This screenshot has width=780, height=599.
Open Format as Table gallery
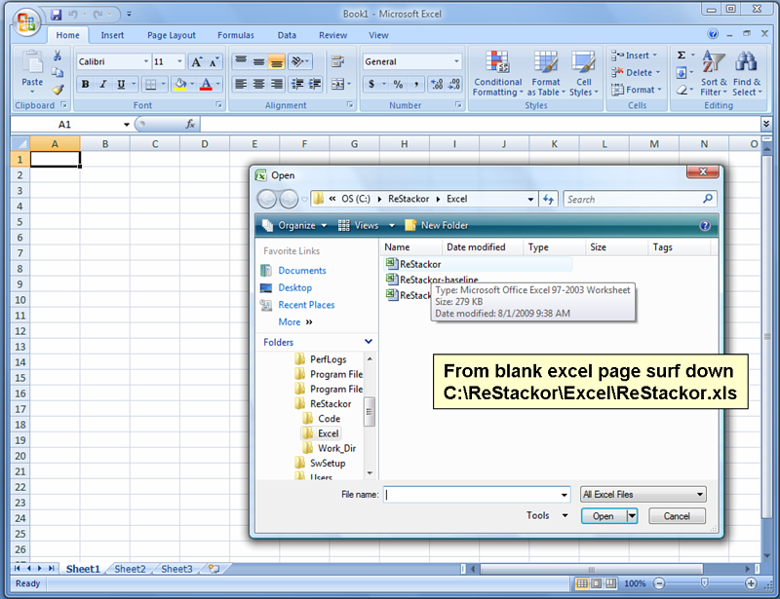[x=546, y=73]
